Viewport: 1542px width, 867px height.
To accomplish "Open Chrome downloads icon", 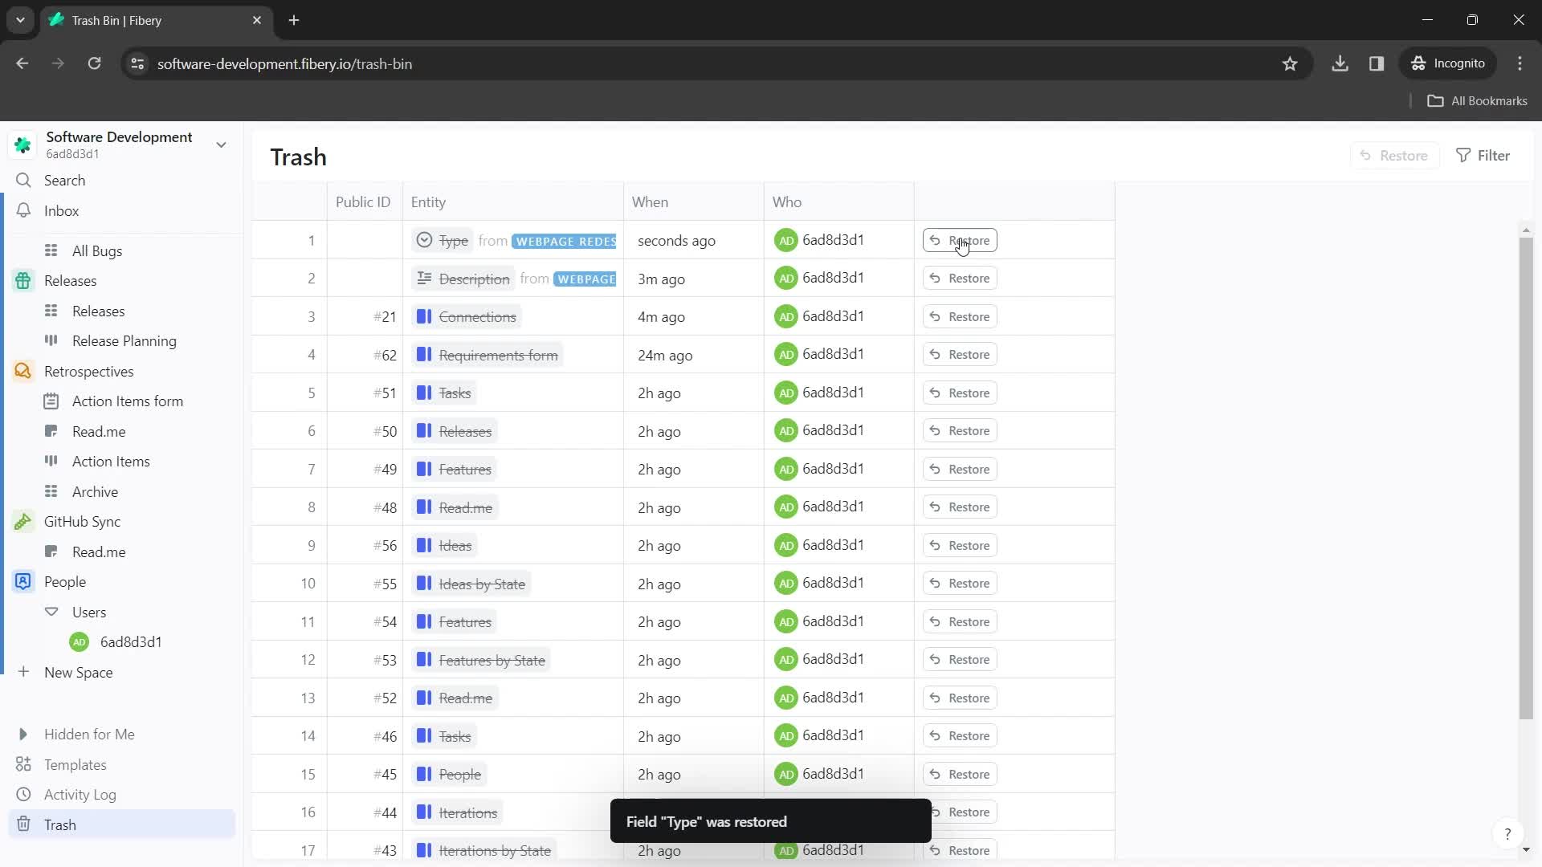I will [x=1340, y=63].
